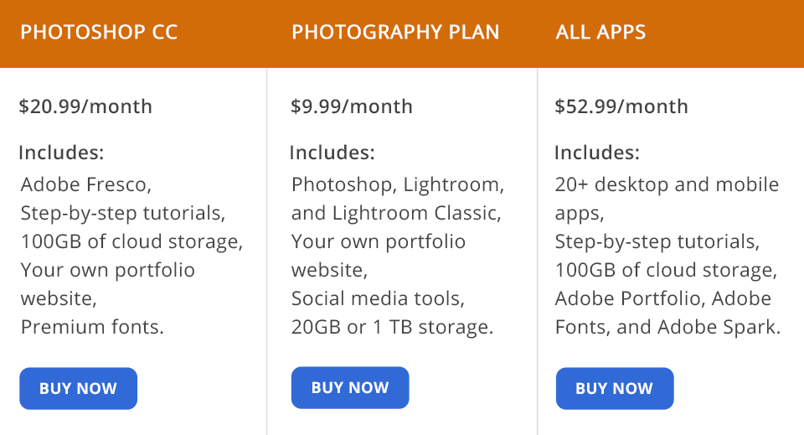Click the Fonts, and Adobe Spark line
Screen dimensions: 804x435
click(x=668, y=327)
